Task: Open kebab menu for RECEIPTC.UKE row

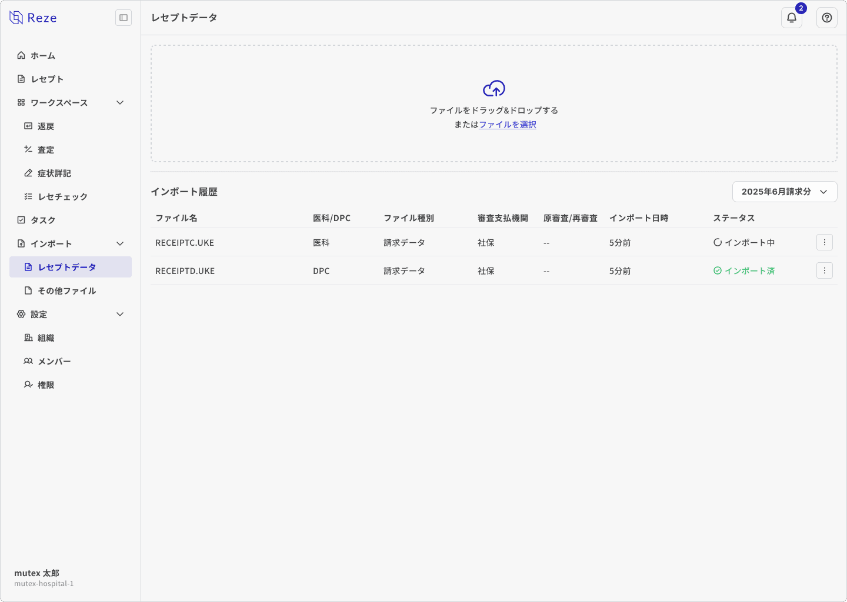Action: [824, 242]
